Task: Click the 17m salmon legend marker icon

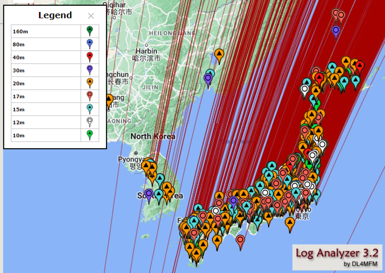Action: (x=90, y=96)
